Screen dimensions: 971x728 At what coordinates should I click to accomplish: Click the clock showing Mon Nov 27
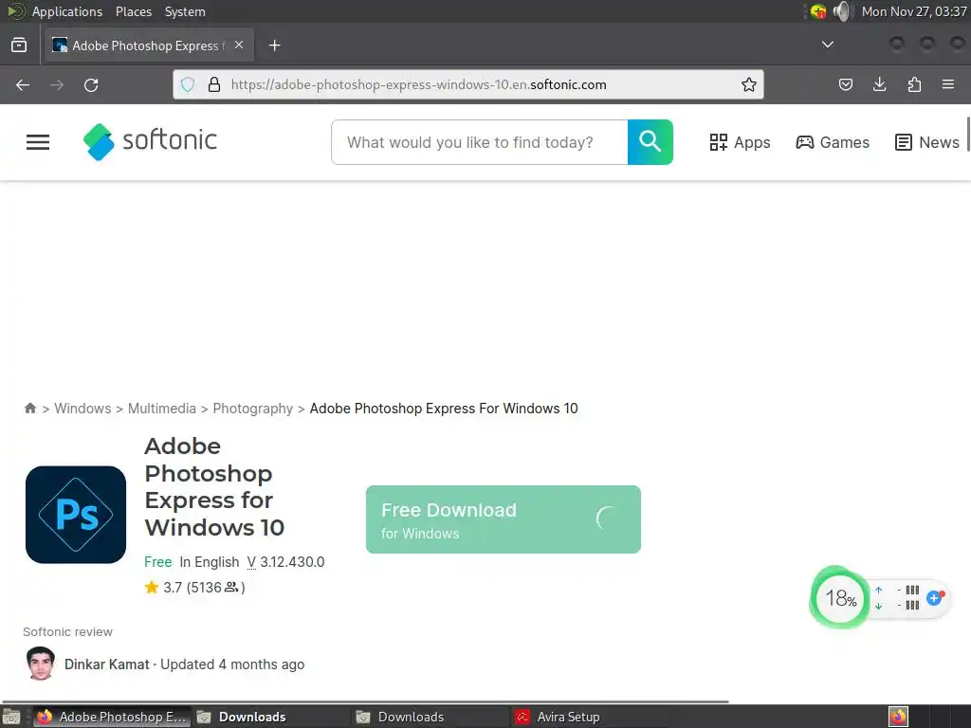tap(914, 11)
